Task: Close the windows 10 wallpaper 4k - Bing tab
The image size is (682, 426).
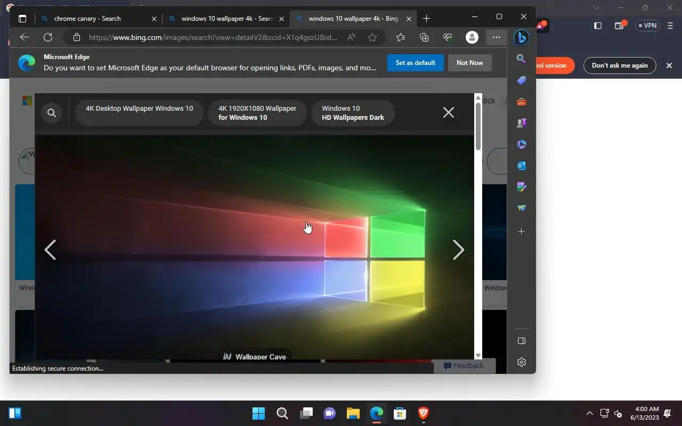Action: [x=409, y=19]
